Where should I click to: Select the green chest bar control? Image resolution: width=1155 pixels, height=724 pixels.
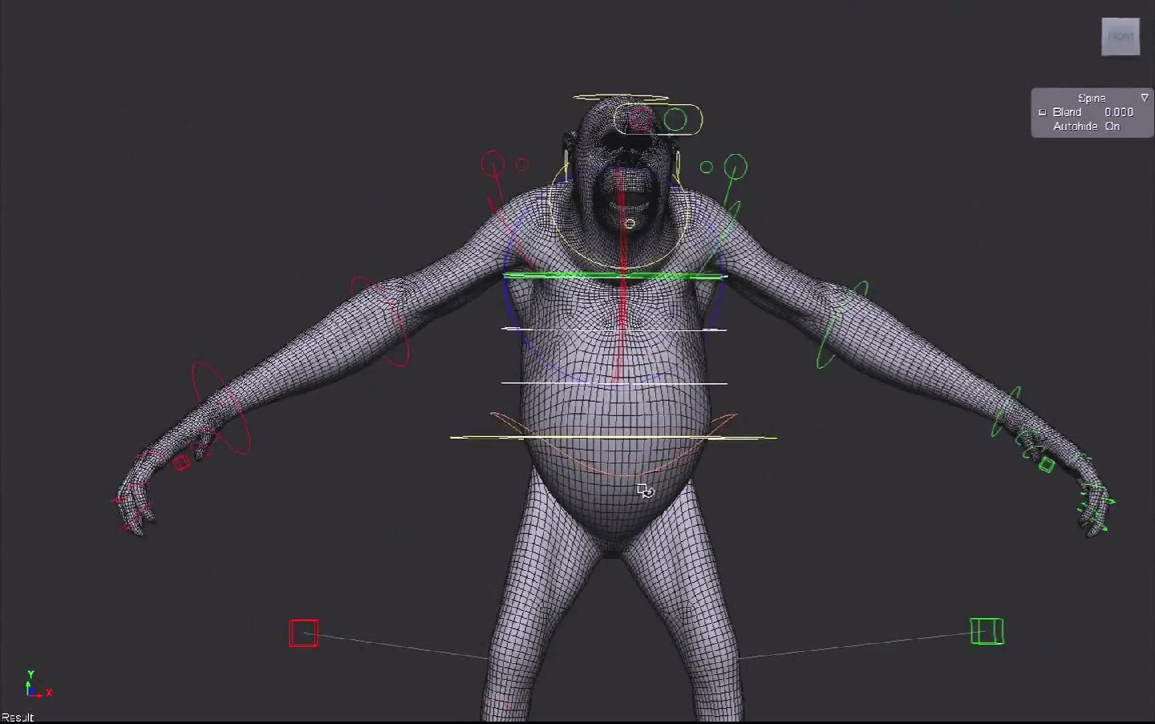click(614, 276)
